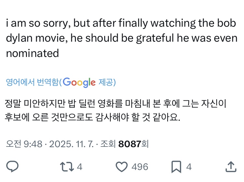Bookmark the tweet with the bookmark icon
Viewport: 244px width, 182px height.
(x=176, y=167)
